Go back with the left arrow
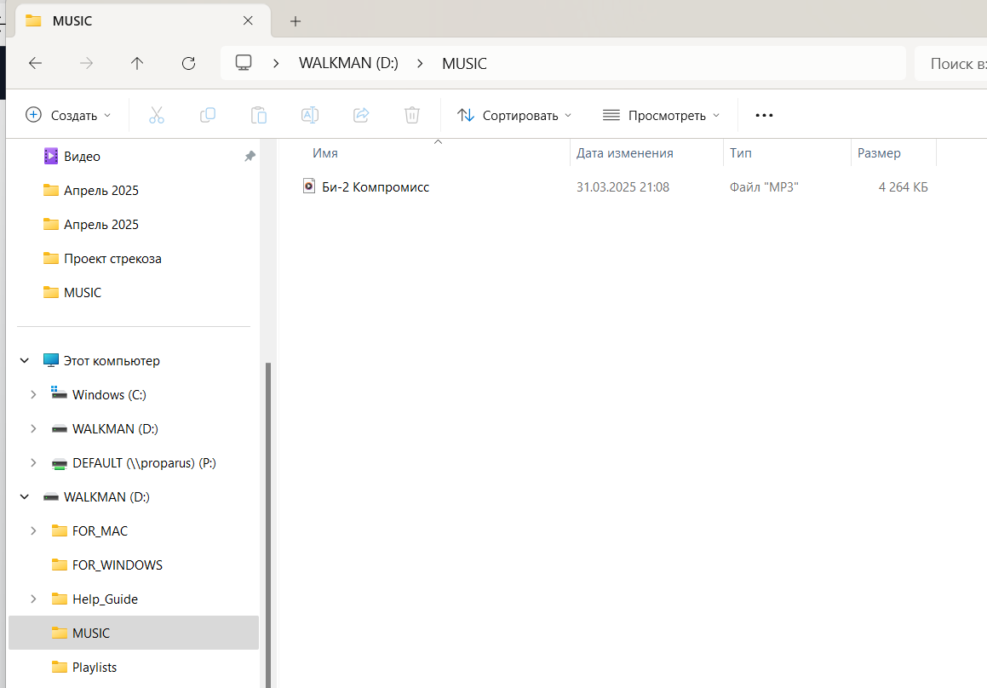The width and height of the screenshot is (987, 688). tap(35, 63)
